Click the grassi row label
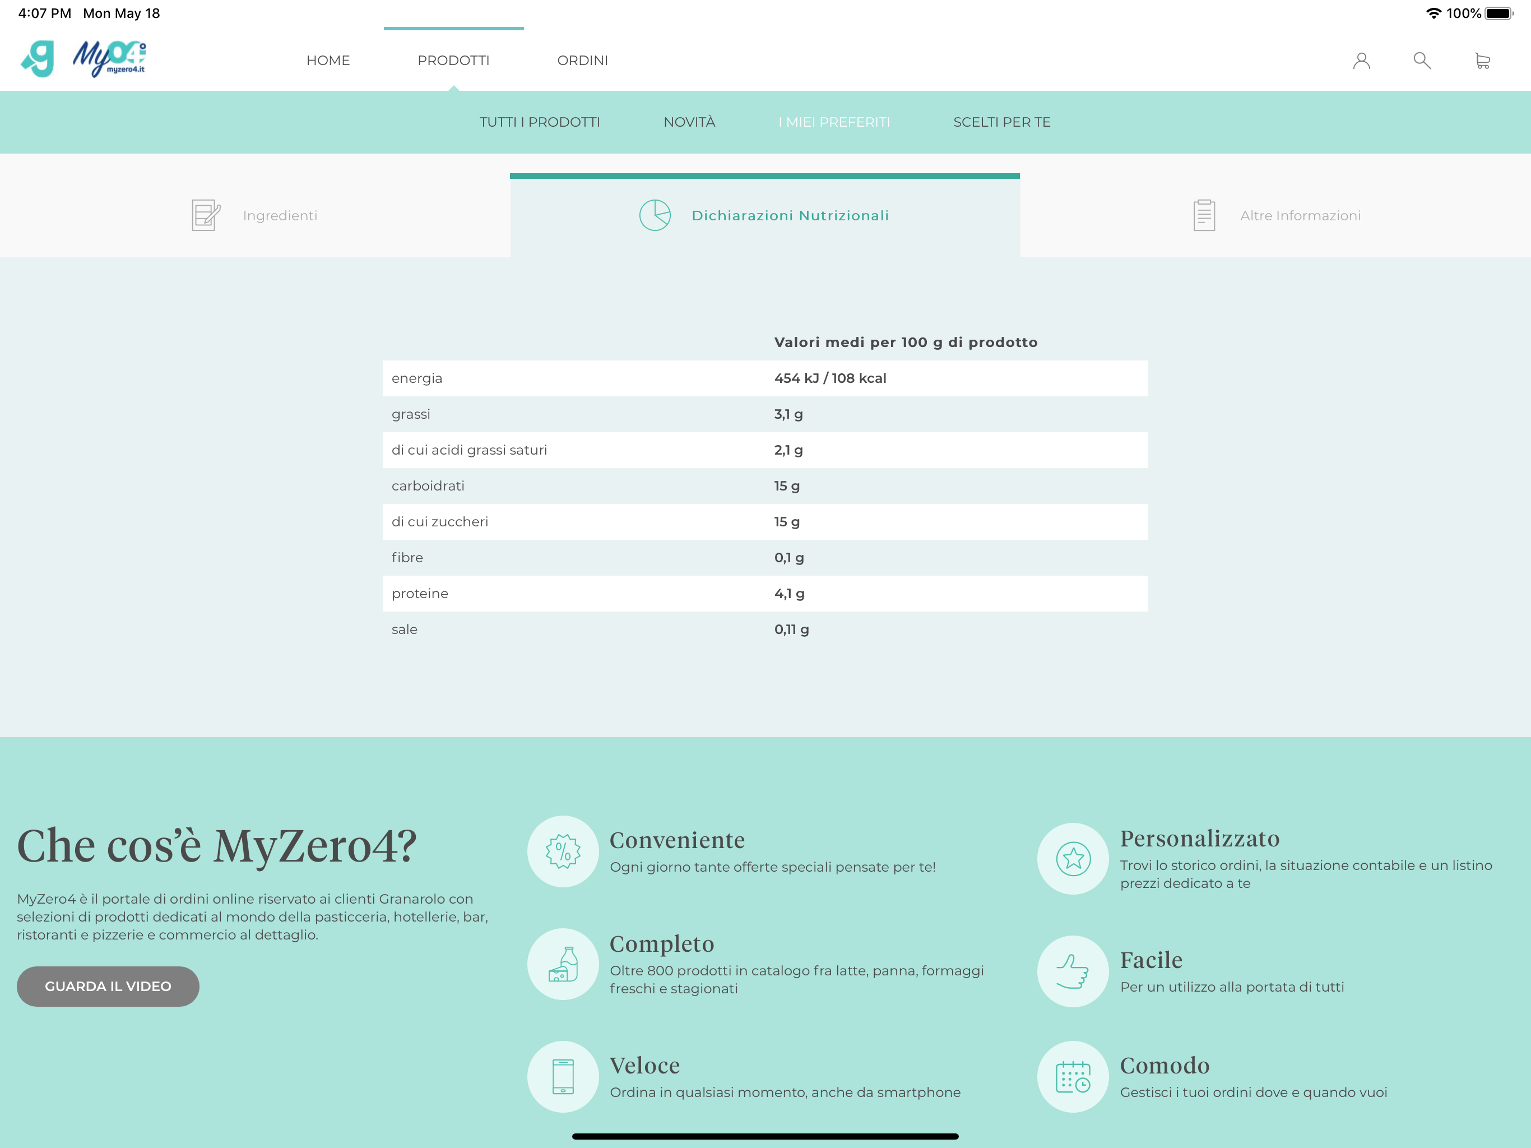 (x=410, y=414)
